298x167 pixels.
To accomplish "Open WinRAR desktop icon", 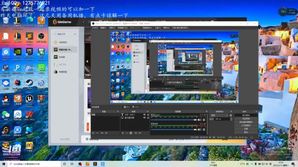I will coord(41,100).
